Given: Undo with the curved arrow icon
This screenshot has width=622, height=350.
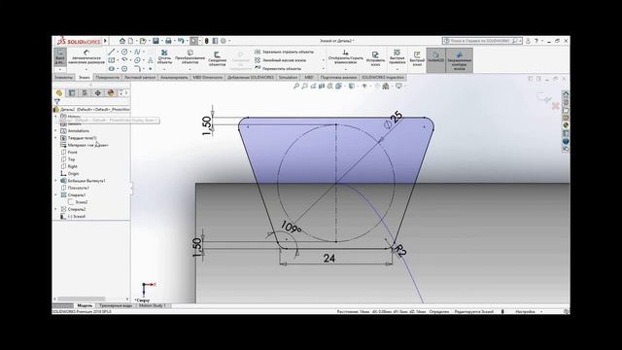Looking at the screenshot, I should click(x=181, y=41).
